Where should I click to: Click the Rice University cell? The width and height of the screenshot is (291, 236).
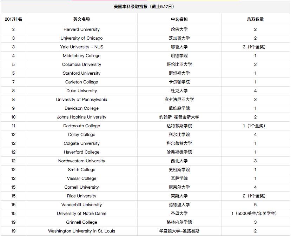pyautogui.click(x=82, y=196)
